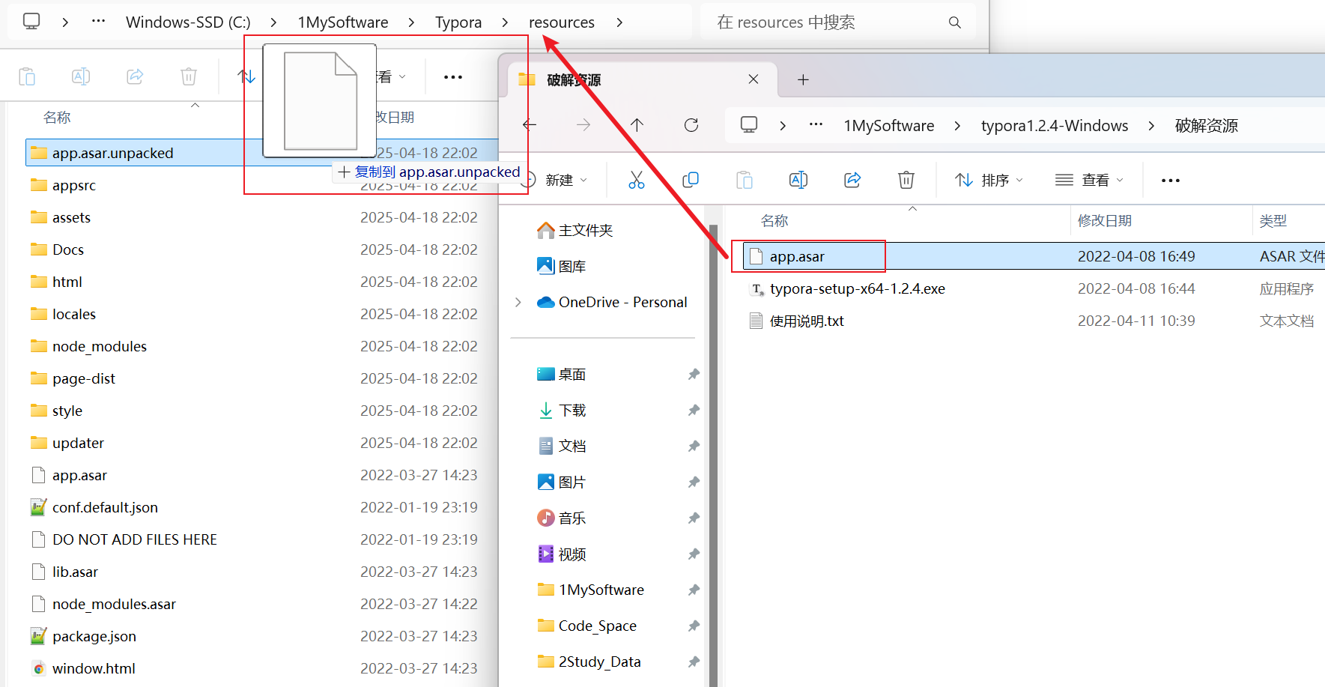Click the Delete icon in the back resources window

point(189,76)
